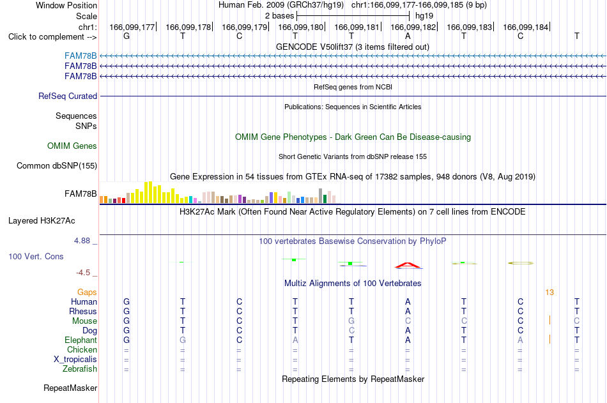
Task: Click the '2 bases' scale text
Action: 279,16
